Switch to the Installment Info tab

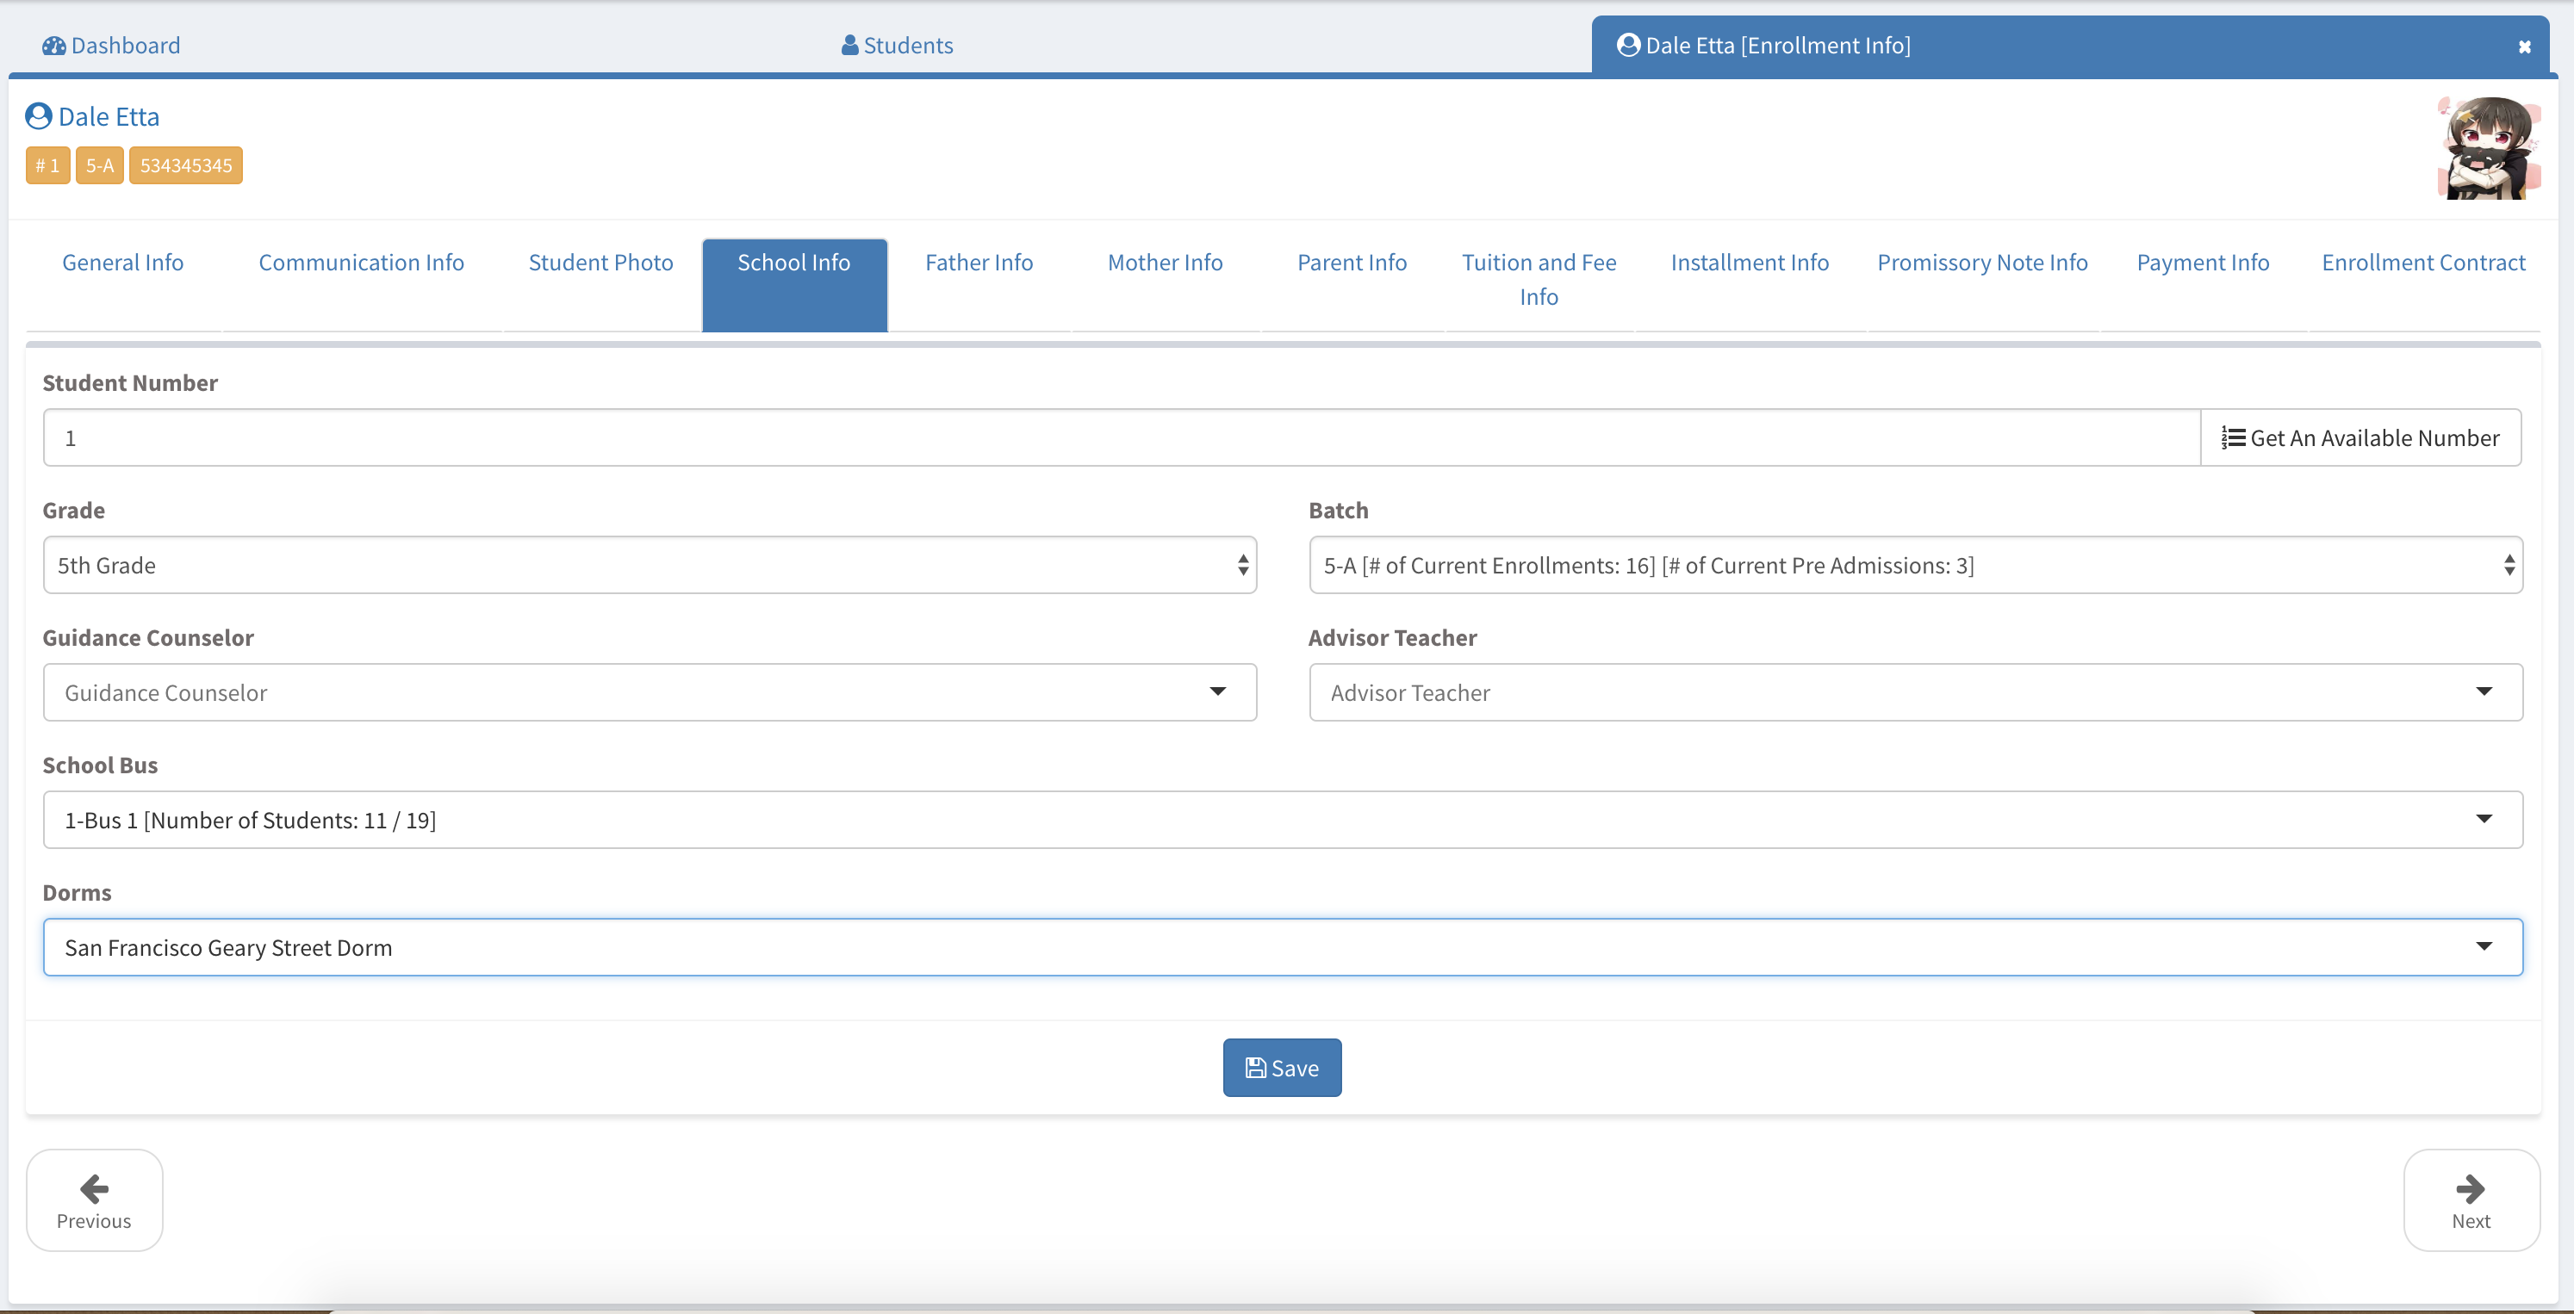[x=1750, y=284]
